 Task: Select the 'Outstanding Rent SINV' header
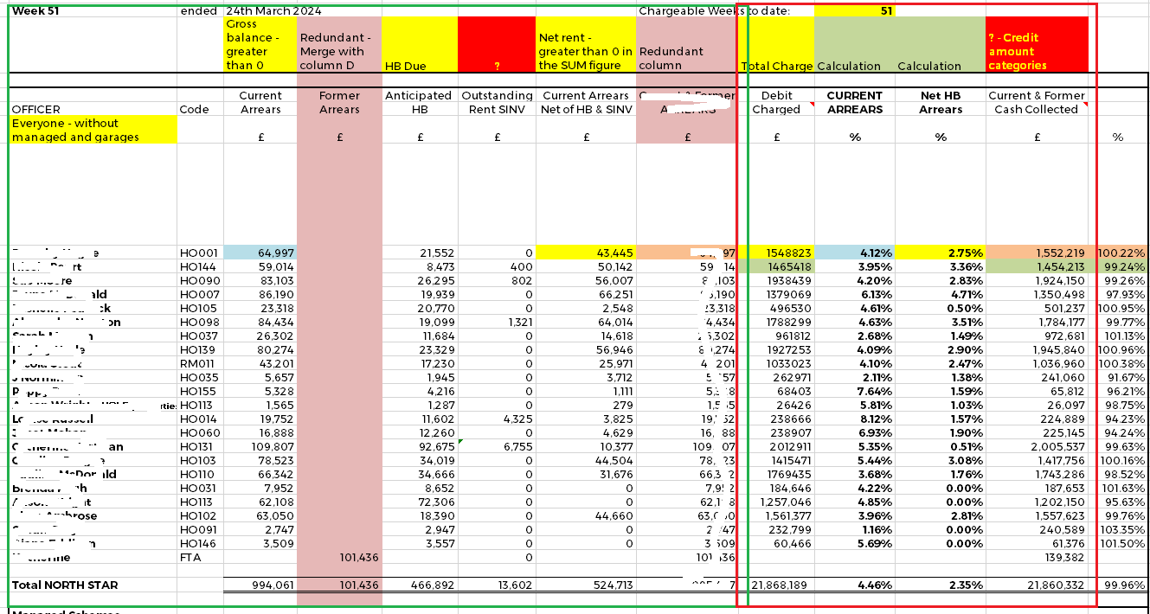point(497,102)
